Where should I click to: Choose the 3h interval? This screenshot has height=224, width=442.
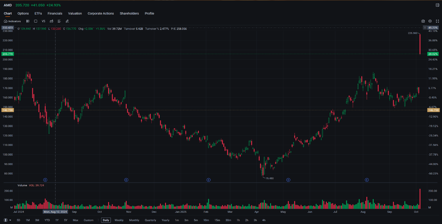(x=255, y=220)
